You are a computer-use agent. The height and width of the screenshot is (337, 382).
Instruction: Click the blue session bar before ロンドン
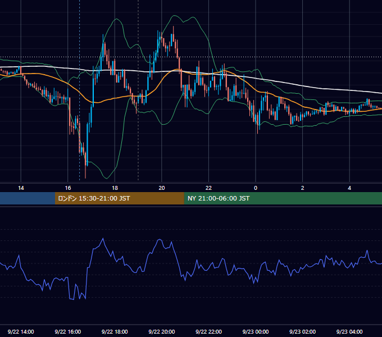[28, 198]
